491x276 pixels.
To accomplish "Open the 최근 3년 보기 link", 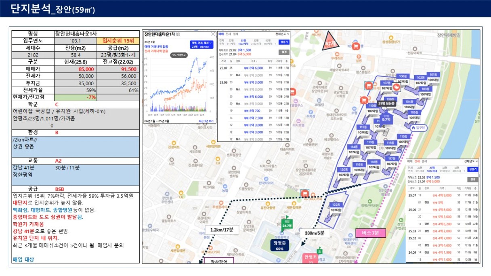I will 206,121.
